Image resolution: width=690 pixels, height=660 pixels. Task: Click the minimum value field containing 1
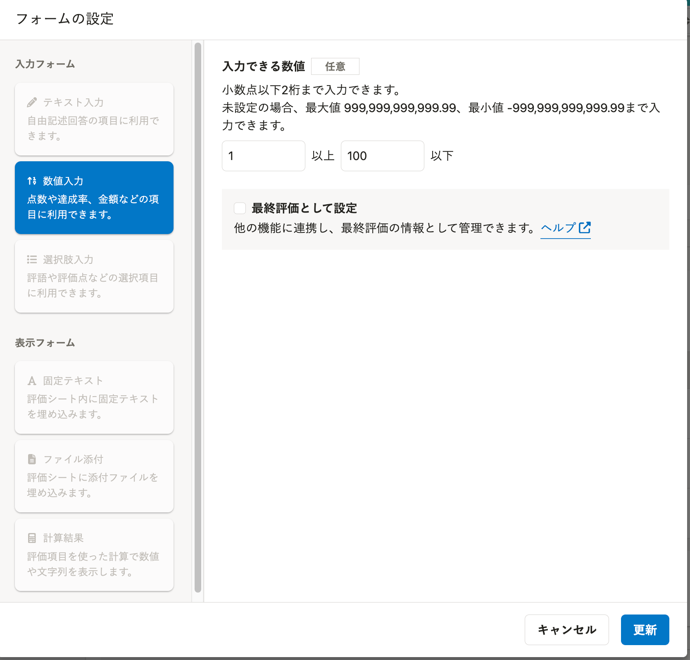[263, 156]
